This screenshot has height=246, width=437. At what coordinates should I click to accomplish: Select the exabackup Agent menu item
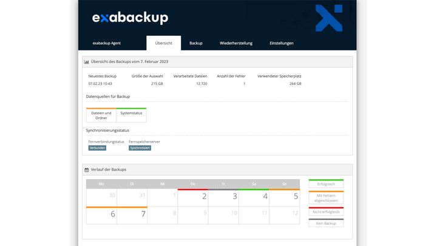click(x=107, y=43)
